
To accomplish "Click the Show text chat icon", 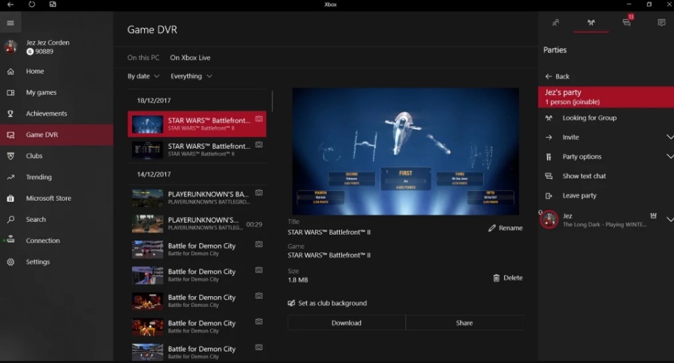I will tap(549, 176).
